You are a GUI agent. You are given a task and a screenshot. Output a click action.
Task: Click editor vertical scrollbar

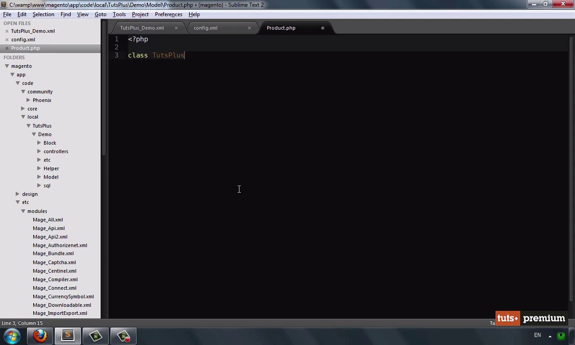(x=571, y=169)
